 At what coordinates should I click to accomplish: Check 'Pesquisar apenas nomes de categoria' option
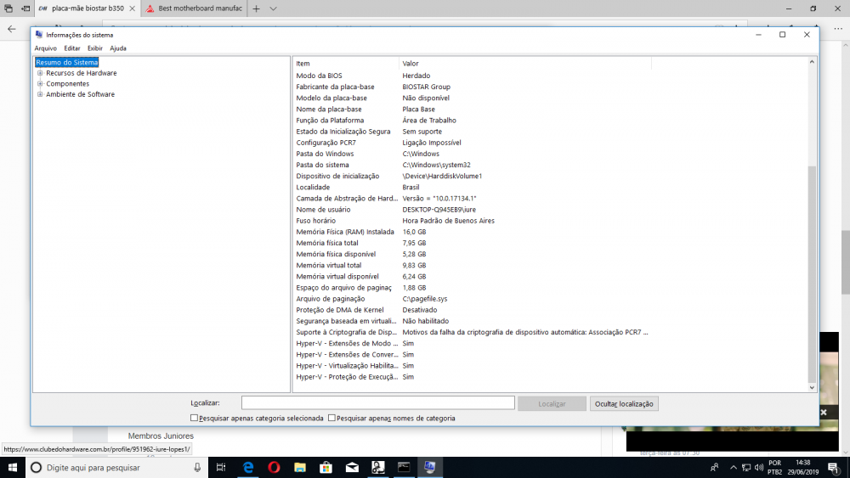[331, 419]
